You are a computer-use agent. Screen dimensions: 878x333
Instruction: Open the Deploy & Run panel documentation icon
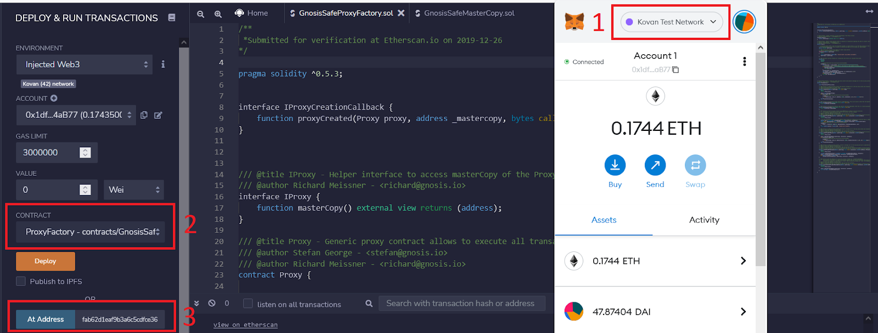click(x=171, y=18)
